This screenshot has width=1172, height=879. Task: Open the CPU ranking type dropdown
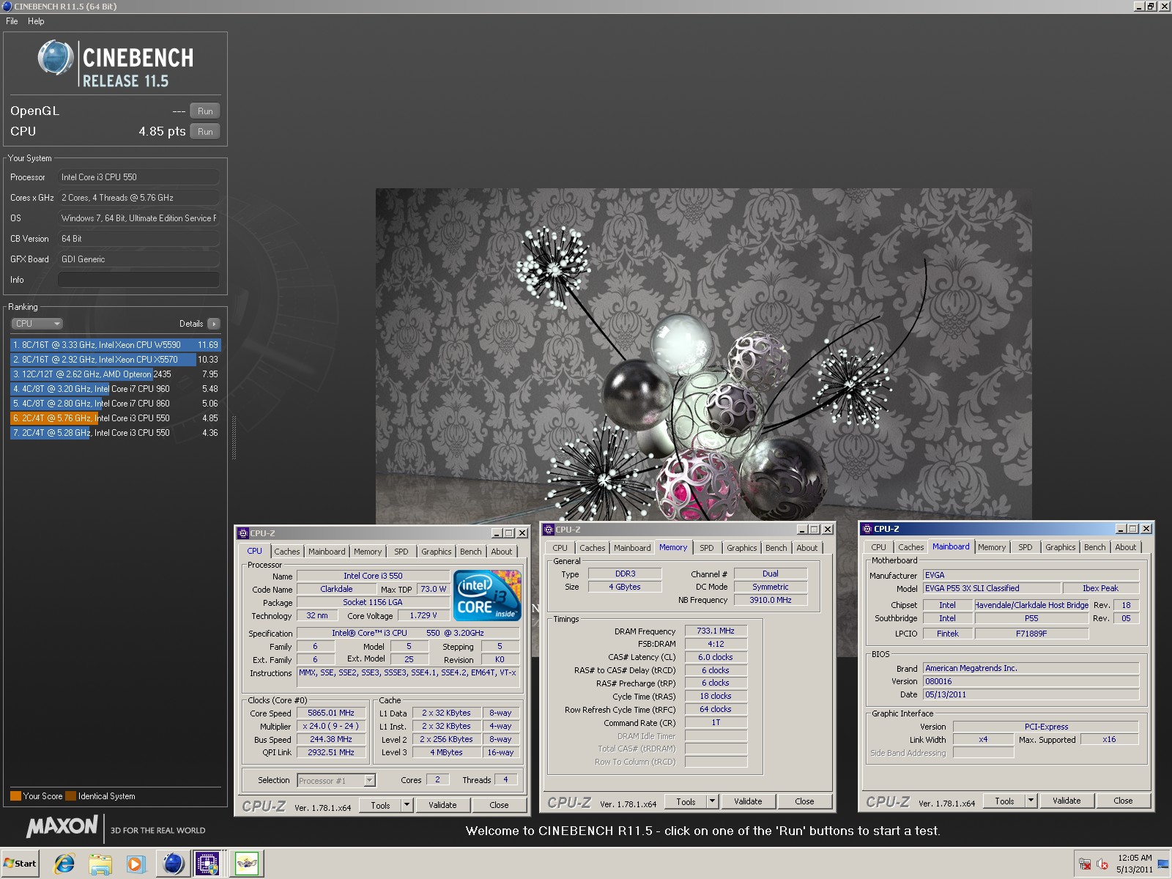click(x=37, y=324)
